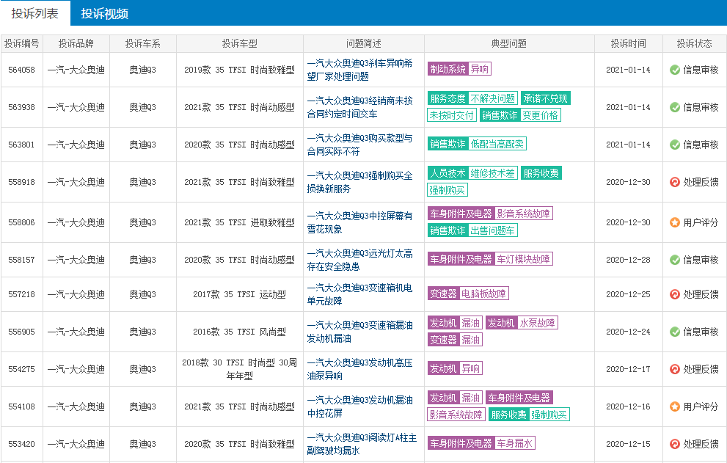Click 用户评分 status text for complaint 558806

(701, 222)
